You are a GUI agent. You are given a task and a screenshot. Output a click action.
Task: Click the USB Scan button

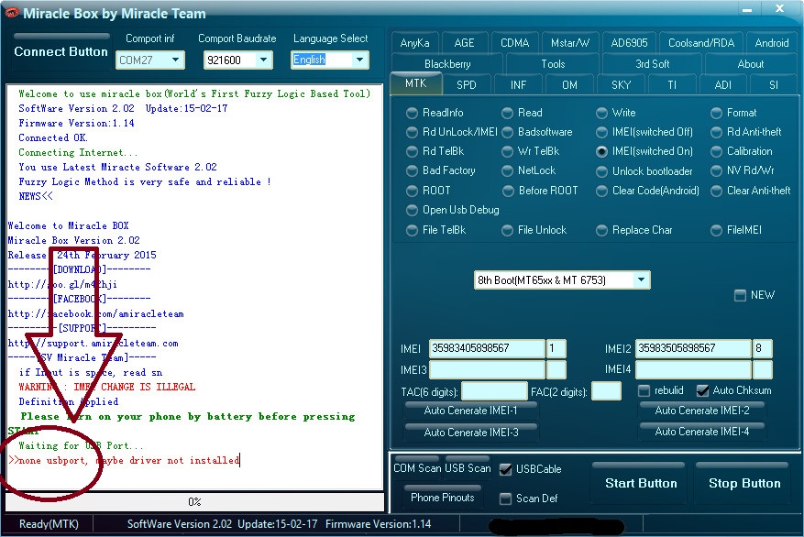[x=468, y=467]
